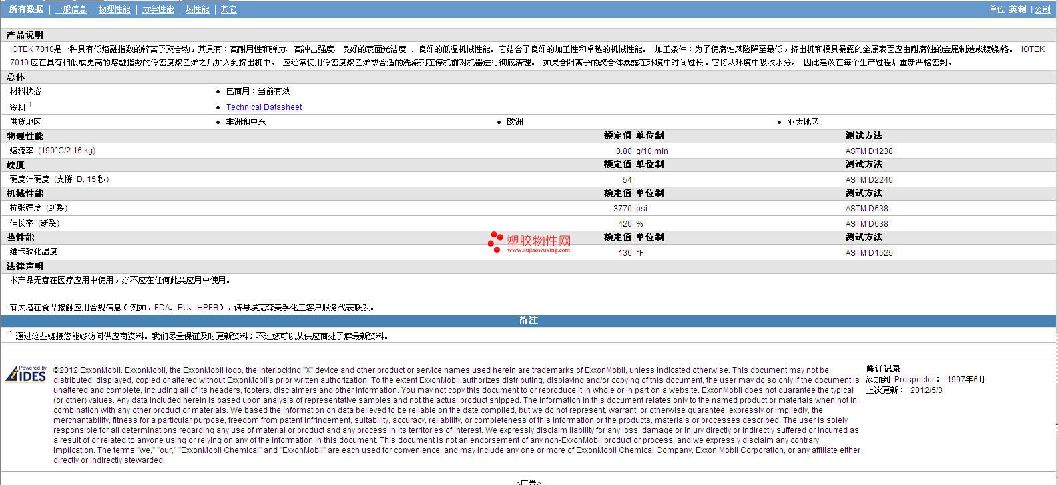Click the 伸长率 (断裂) row label
The image size is (1058, 485).
[35, 223]
